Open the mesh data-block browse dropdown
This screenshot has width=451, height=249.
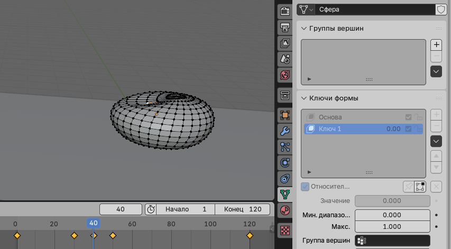(x=306, y=10)
